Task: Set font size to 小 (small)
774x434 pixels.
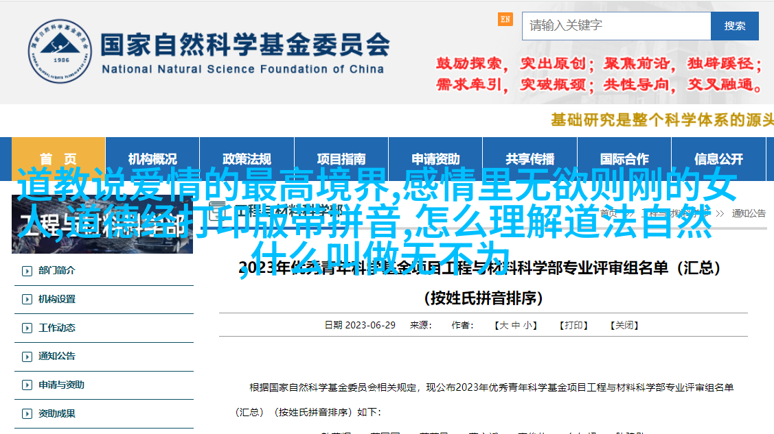Action: pyautogui.click(x=527, y=326)
